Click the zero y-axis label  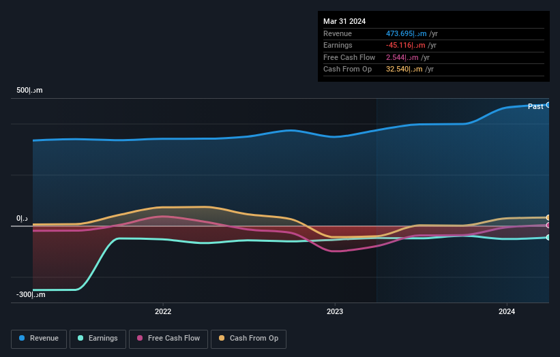click(x=22, y=218)
